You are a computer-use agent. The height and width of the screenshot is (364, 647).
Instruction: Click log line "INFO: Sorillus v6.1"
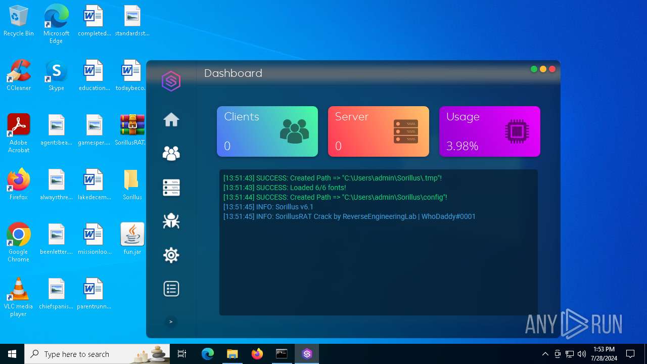(x=268, y=207)
